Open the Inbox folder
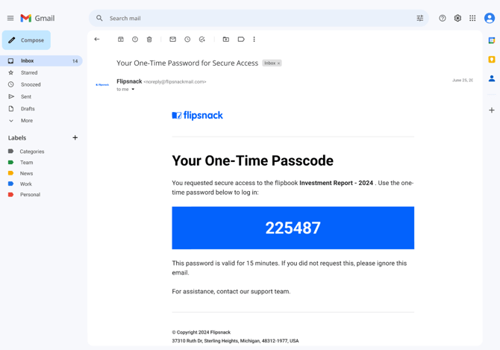500x350 pixels. pos(41,60)
